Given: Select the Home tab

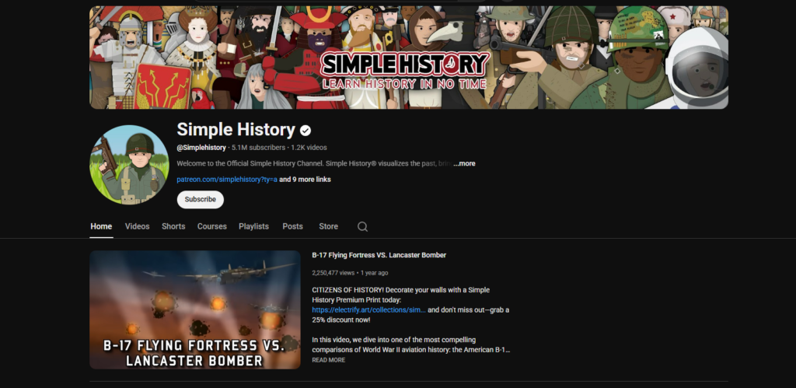Looking at the screenshot, I should (x=101, y=226).
